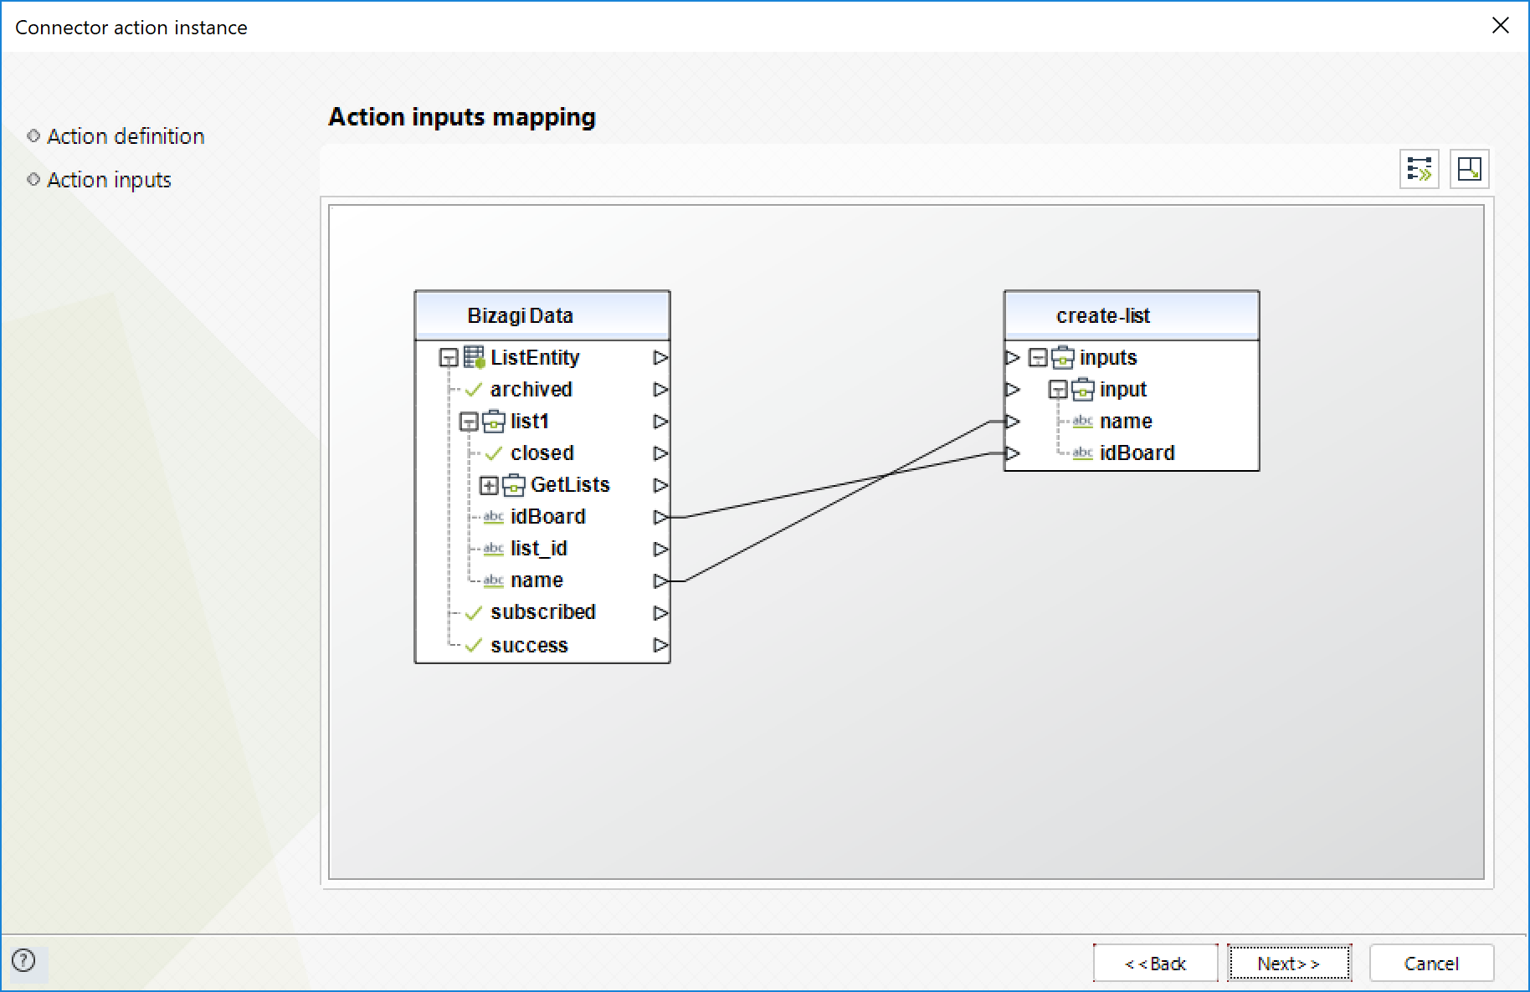Click the closed checkmark icon

click(x=494, y=453)
